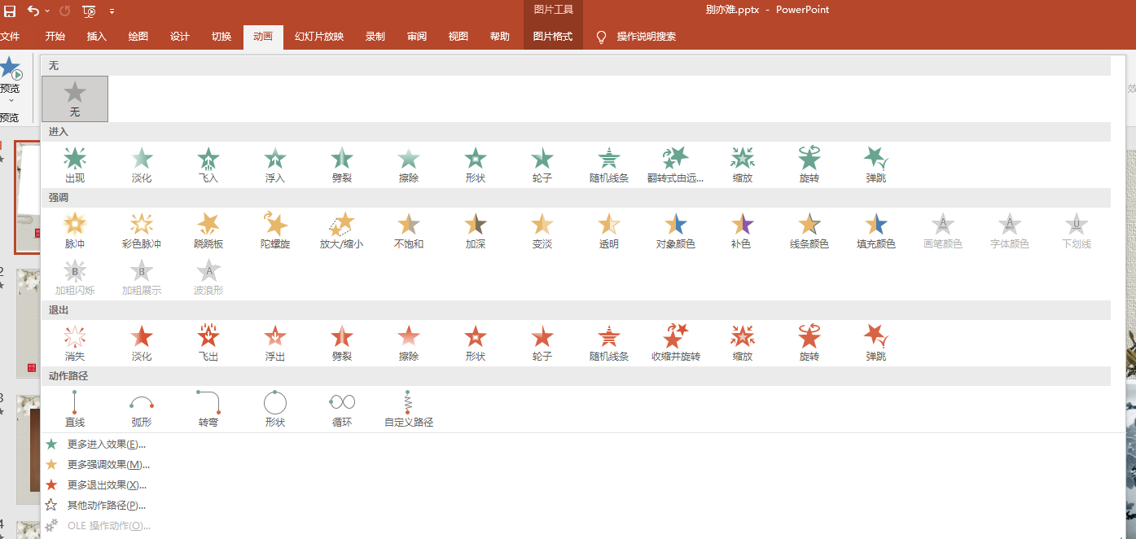Apply the 飞入 (Fly In) entrance effect
Screen dimensions: 1136x539
click(x=208, y=164)
